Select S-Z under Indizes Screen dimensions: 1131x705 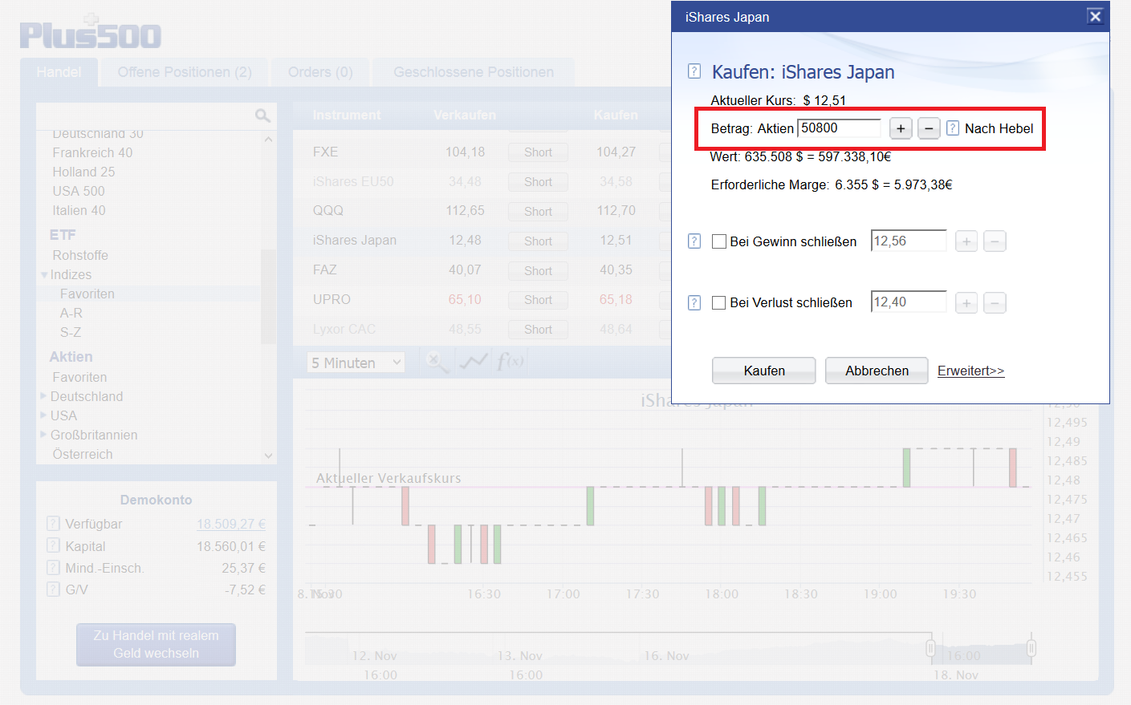tap(71, 332)
